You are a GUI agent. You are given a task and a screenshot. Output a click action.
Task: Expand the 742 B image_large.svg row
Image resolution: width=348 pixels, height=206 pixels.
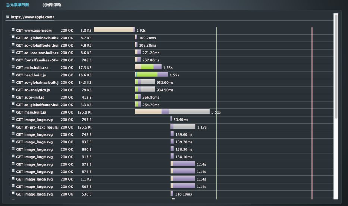tap(13, 134)
